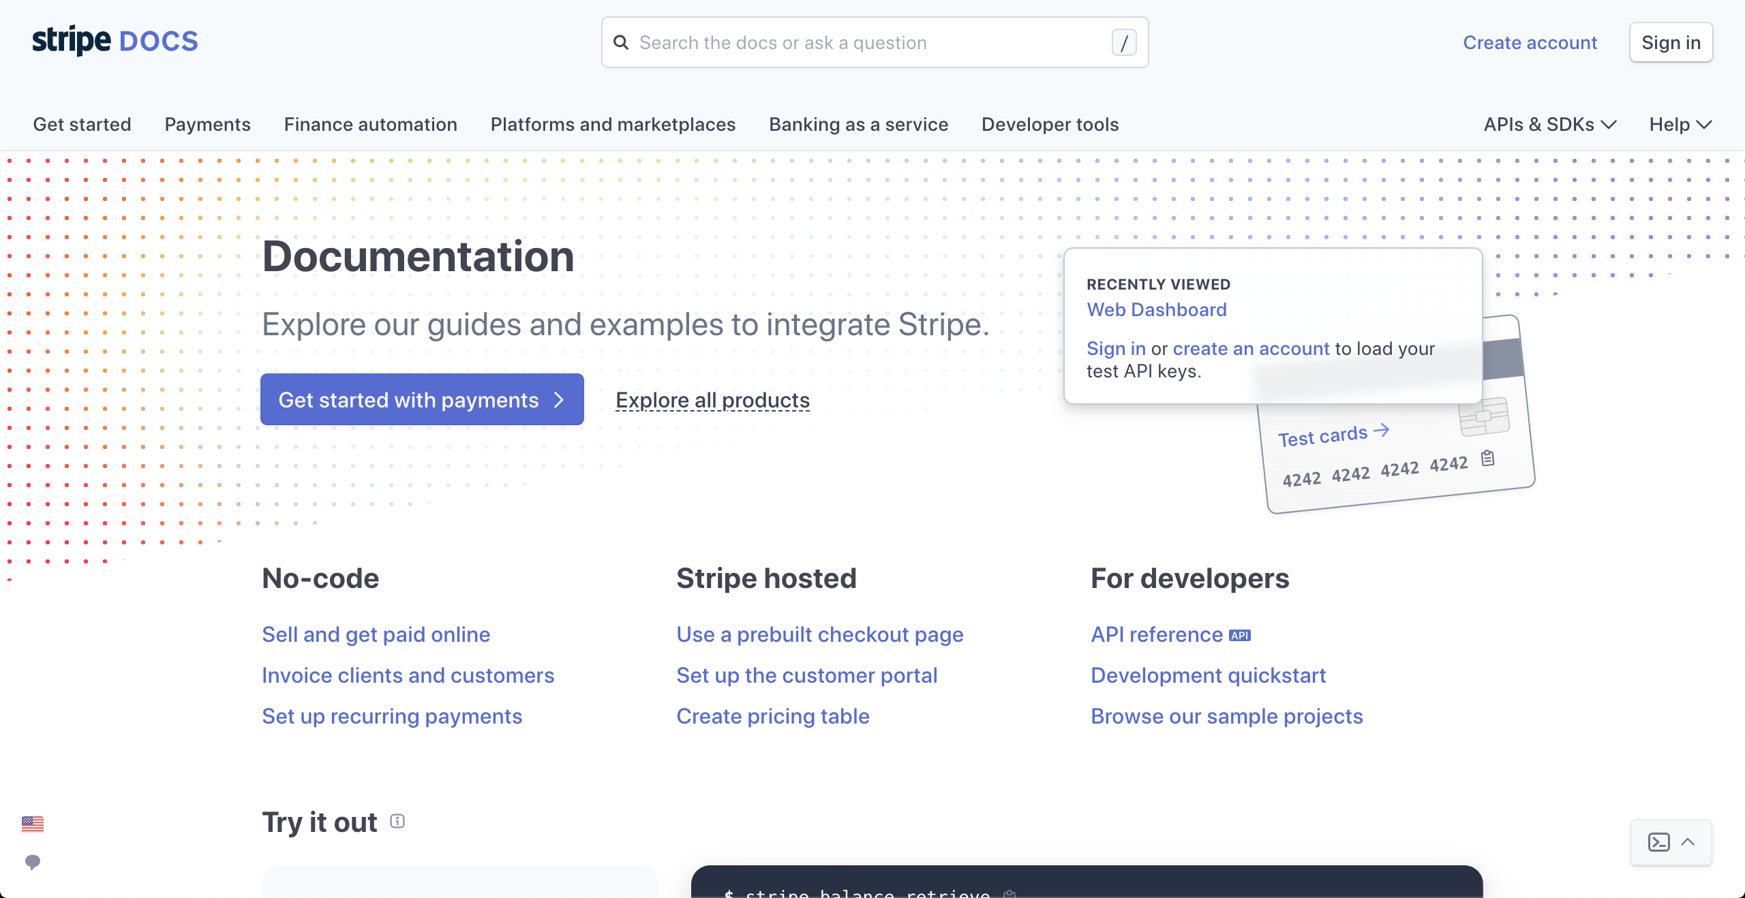Click the Create account link
This screenshot has width=1745, height=898.
coord(1530,43)
